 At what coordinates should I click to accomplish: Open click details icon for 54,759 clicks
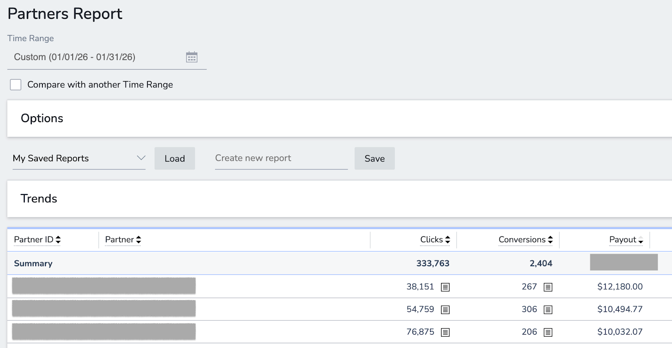click(445, 310)
